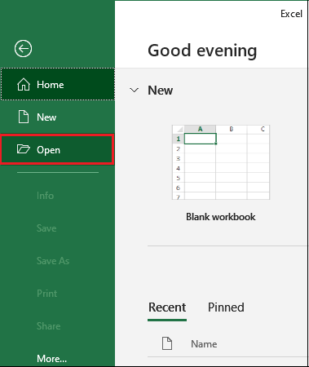The height and width of the screenshot is (367, 309).
Task: Click the back arrow circle icon
Action: (x=23, y=49)
